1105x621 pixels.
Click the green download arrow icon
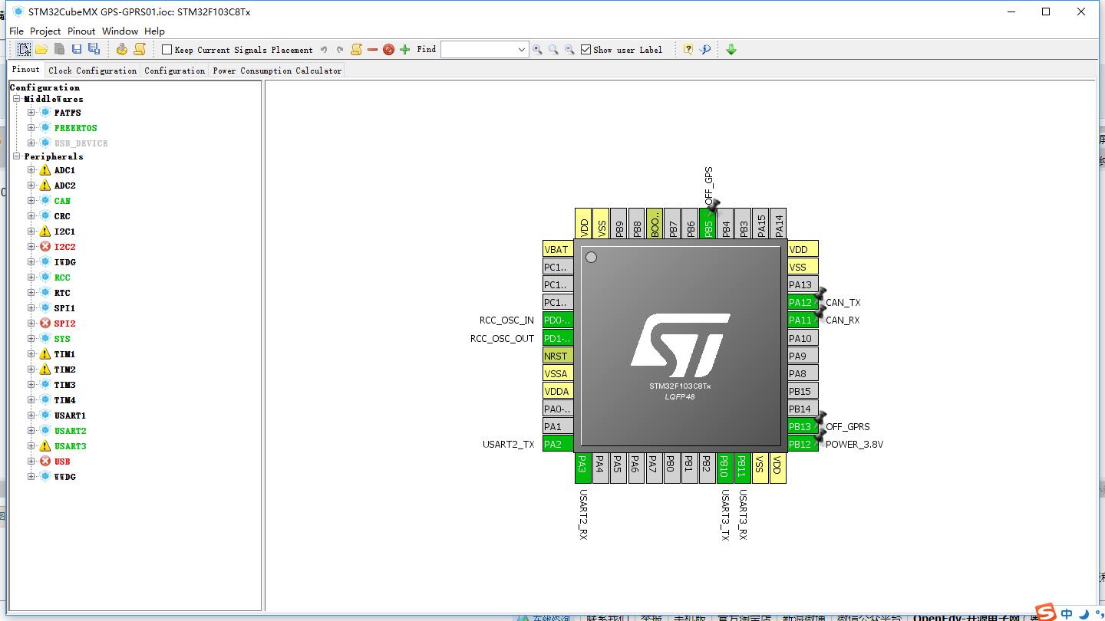coord(731,50)
